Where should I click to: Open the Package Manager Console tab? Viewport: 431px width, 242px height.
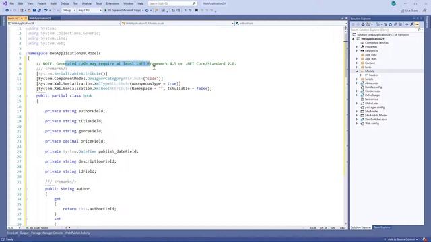pos(46,233)
